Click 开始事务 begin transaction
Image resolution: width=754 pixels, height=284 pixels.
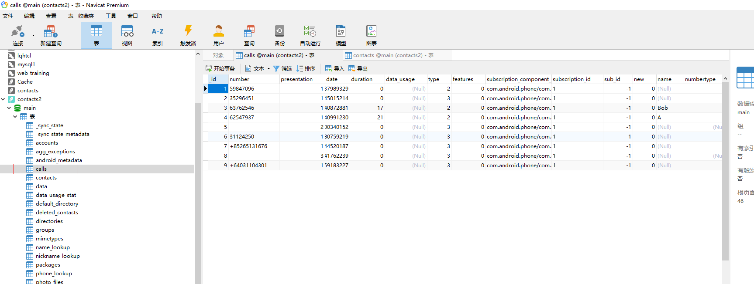[220, 68]
